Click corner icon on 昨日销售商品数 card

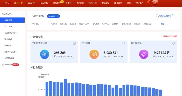coord(74,43)
